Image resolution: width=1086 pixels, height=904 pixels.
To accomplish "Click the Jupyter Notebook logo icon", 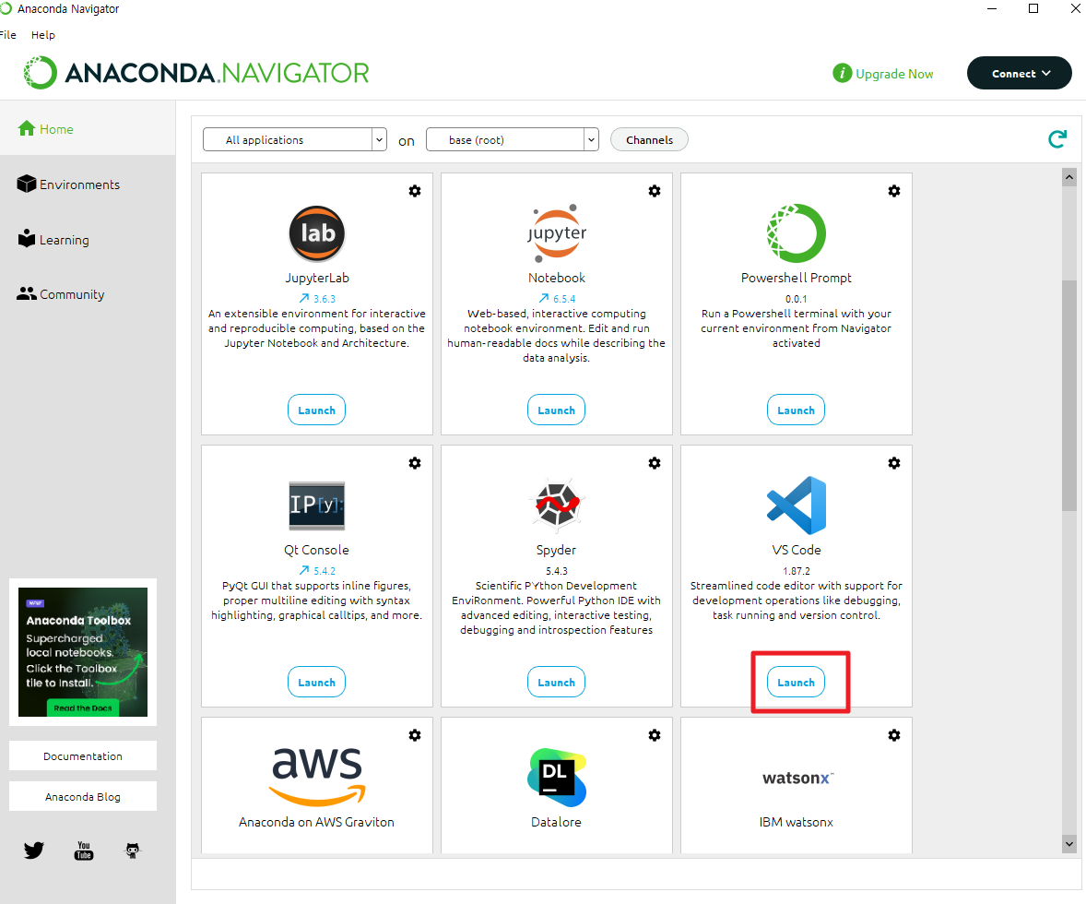I will point(556,233).
